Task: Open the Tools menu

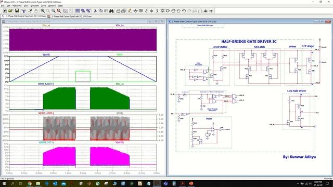Action: click(43, 6)
